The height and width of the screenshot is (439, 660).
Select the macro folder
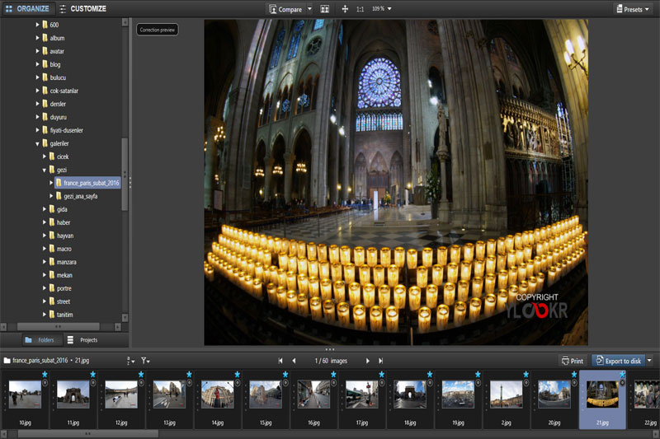coord(60,249)
